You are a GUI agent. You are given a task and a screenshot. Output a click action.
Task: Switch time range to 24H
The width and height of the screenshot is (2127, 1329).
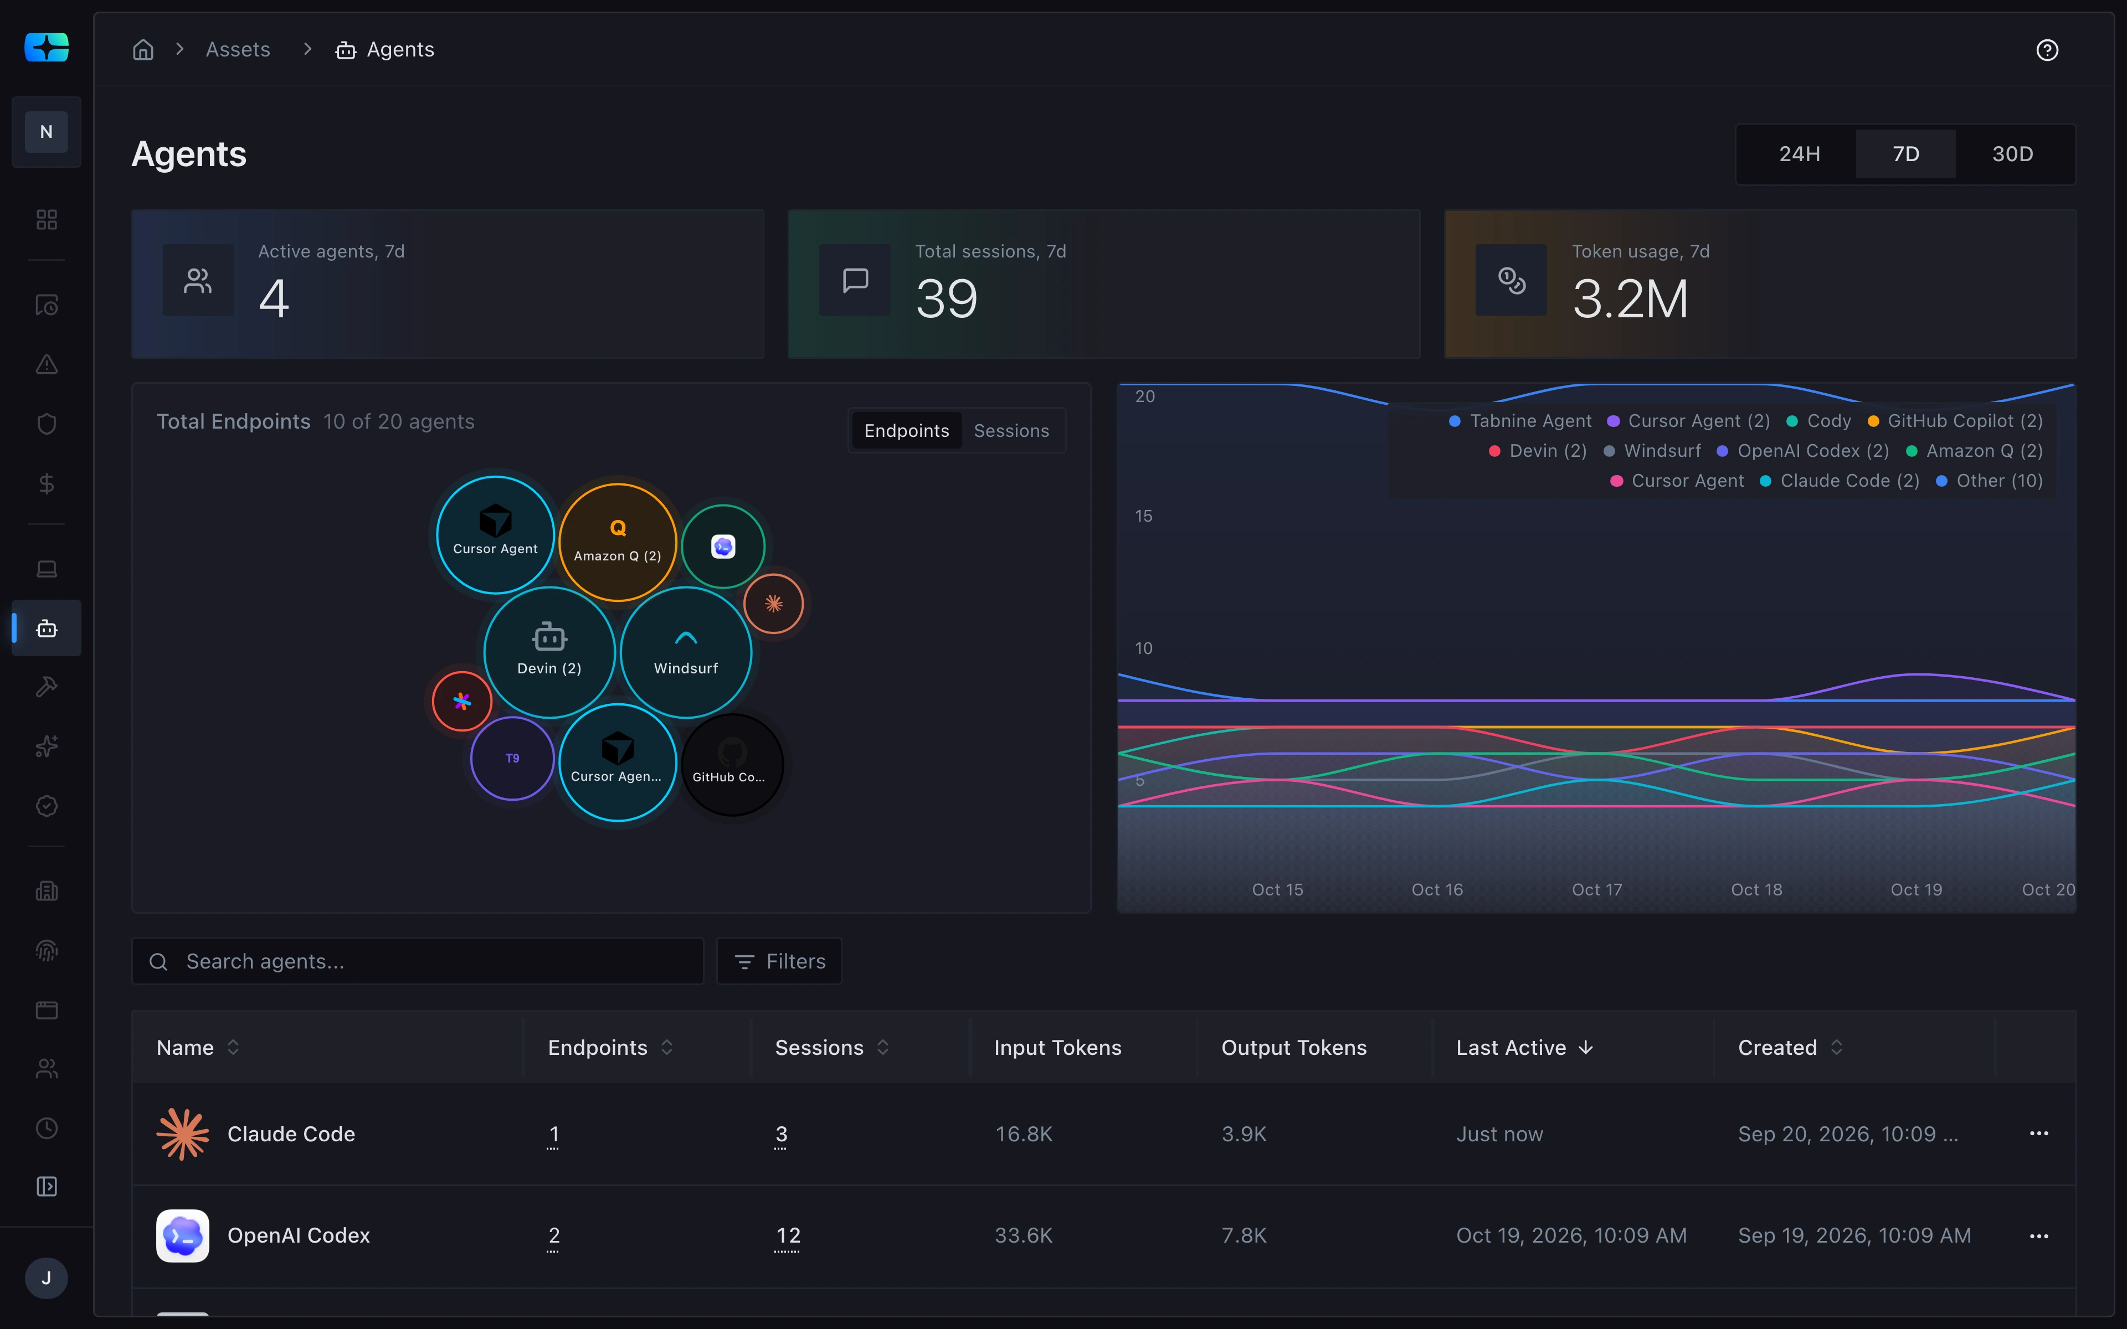1799,154
